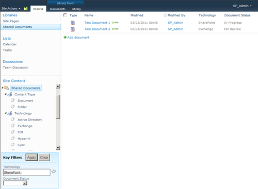The width and height of the screenshot is (258, 189).
Task: Open SP_Admin profile link for Test Document 1
Action: pyautogui.click(x=175, y=23)
